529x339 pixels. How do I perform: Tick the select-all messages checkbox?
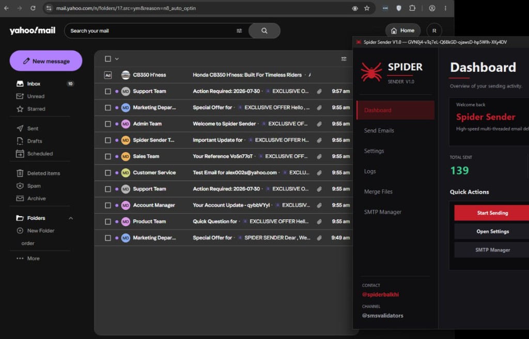click(x=108, y=59)
